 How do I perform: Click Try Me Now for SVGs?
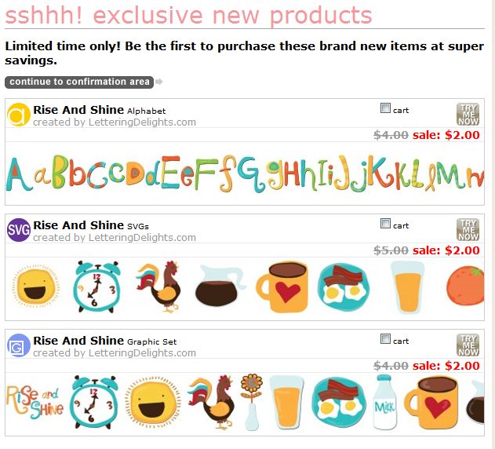pyautogui.click(x=468, y=229)
